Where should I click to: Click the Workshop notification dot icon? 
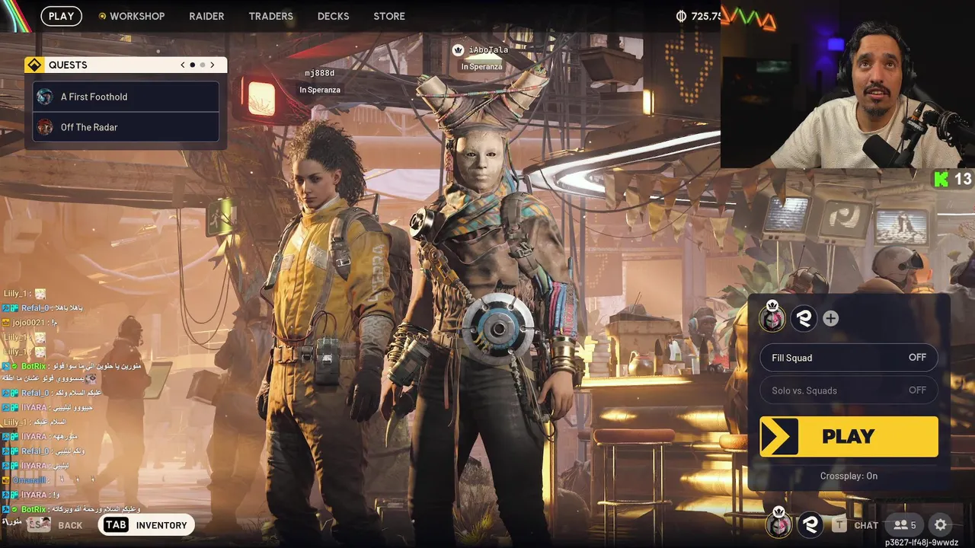pyautogui.click(x=102, y=16)
